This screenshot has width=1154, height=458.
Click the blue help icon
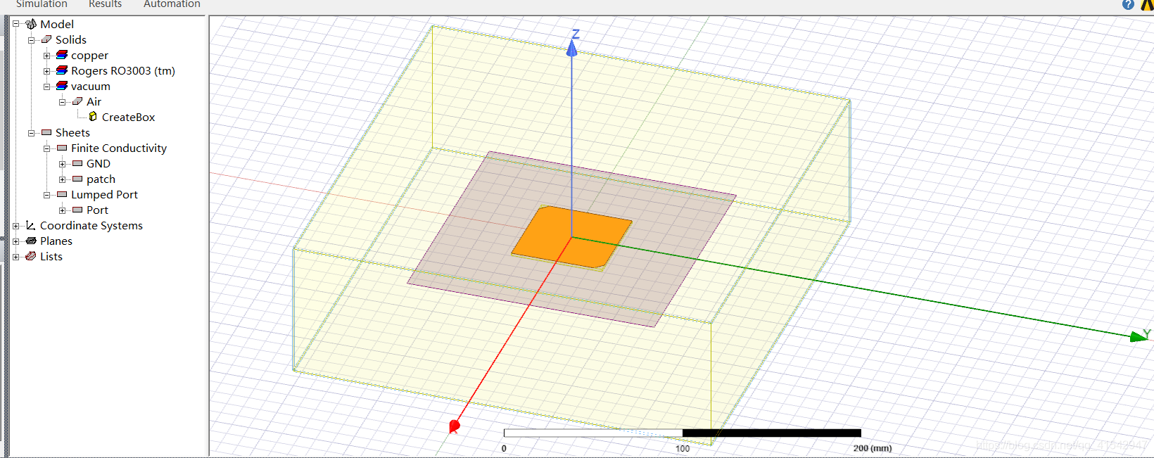[1128, 4]
